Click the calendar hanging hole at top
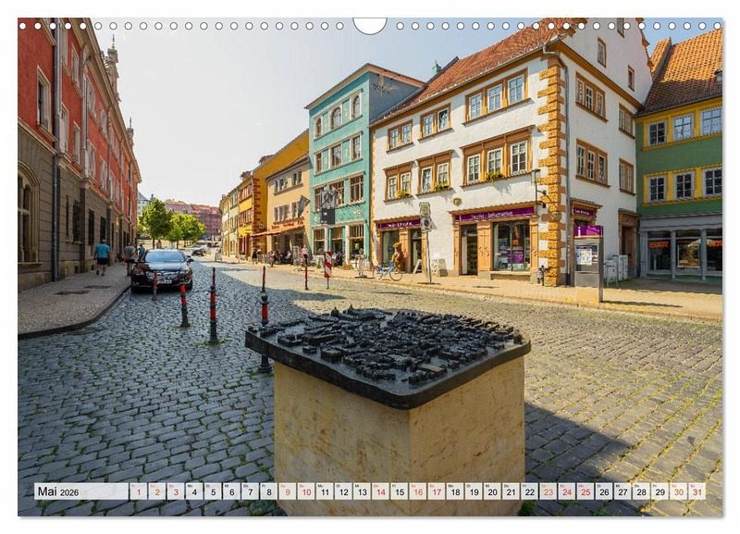740x534 pixels. [370, 25]
